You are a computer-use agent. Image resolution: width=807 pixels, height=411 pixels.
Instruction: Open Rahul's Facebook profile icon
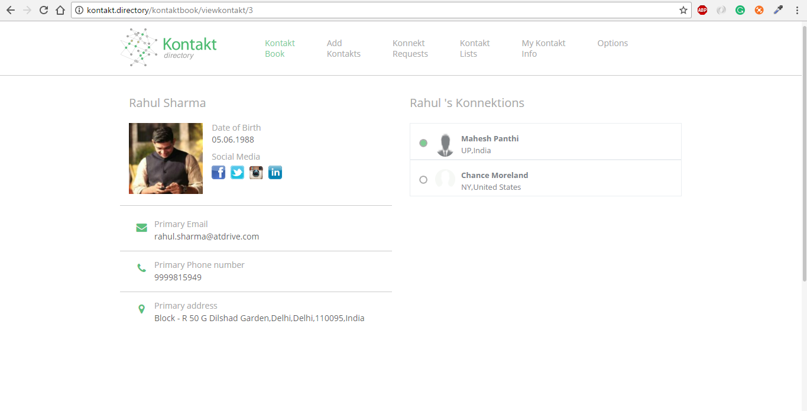tap(219, 172)
